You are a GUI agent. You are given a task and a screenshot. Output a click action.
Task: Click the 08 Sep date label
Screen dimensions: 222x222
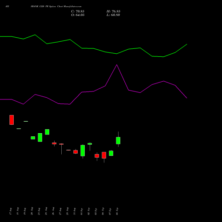click(117, 211)
